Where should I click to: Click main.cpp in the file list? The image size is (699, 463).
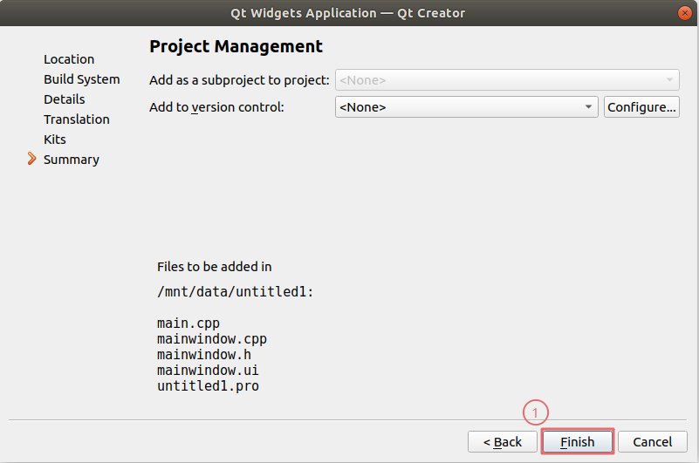click(188, 323)
